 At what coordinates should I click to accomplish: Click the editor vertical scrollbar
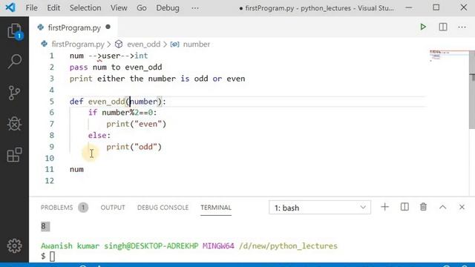[x=472, y=90]
